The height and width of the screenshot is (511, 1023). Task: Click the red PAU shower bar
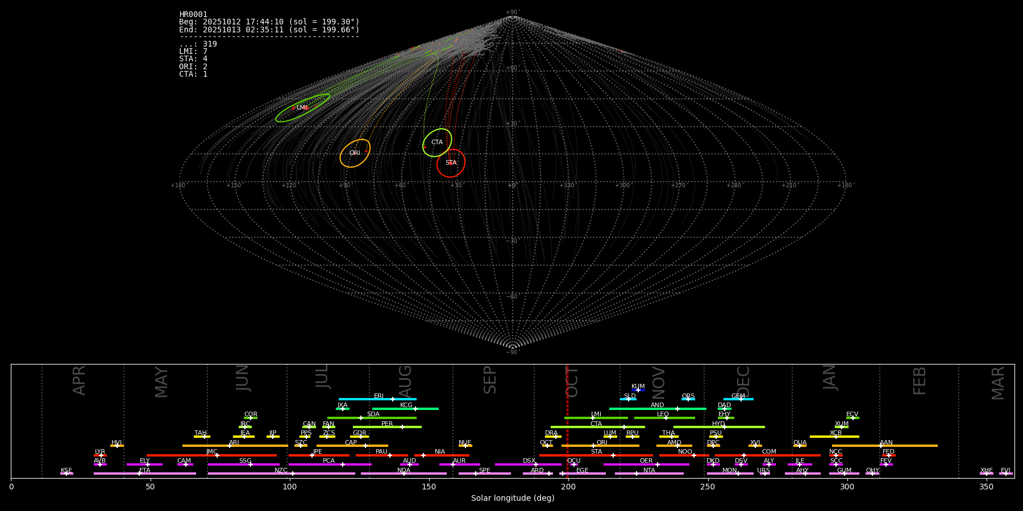click(382, 455)
